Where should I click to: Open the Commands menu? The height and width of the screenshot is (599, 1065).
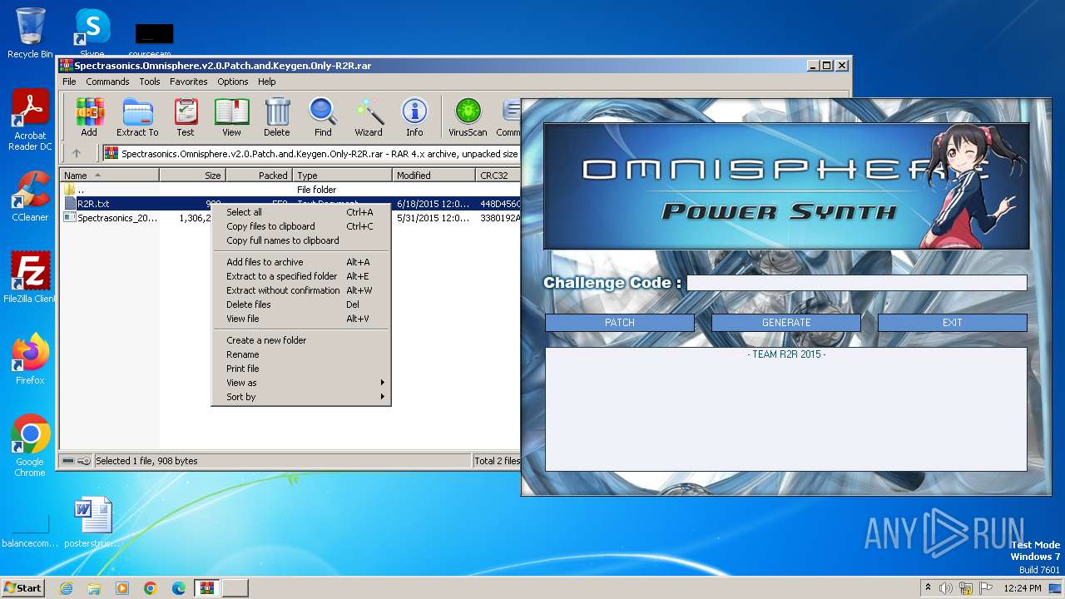point(107,82)
